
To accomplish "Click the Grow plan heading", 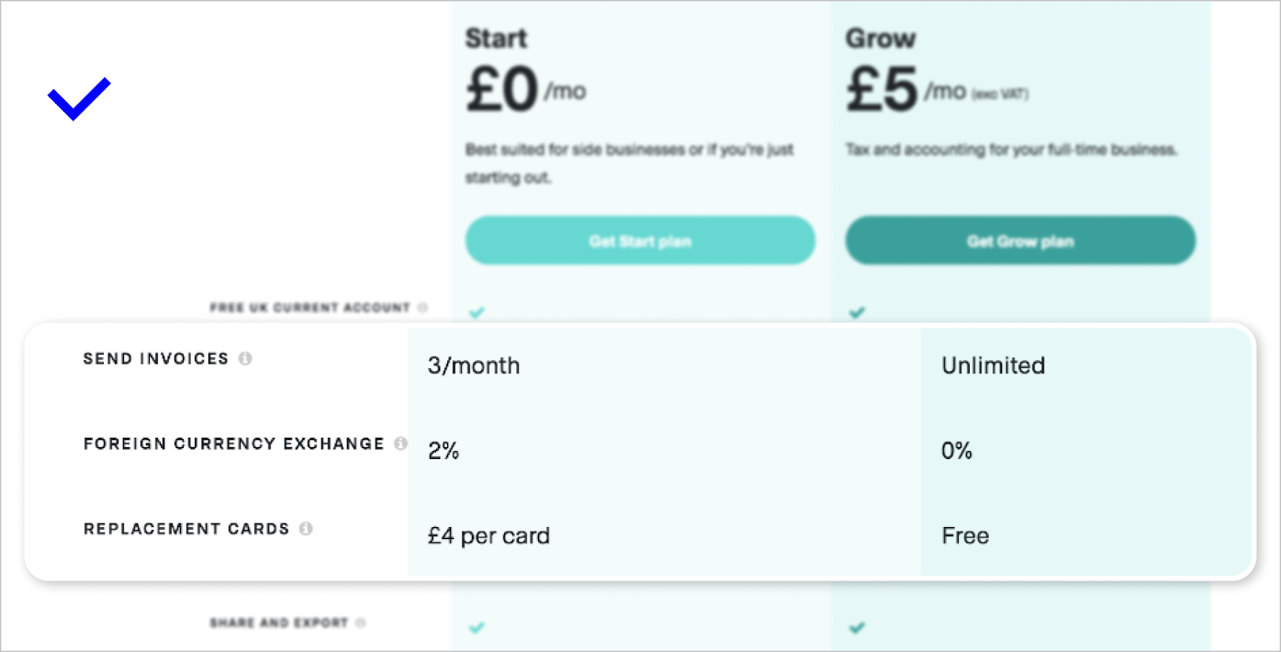I will coord(881,39).
